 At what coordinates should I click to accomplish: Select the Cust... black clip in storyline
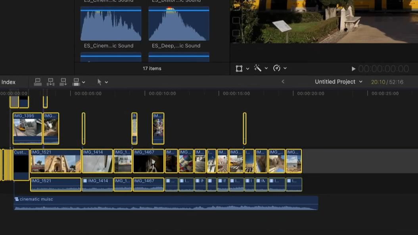point(21,165)
